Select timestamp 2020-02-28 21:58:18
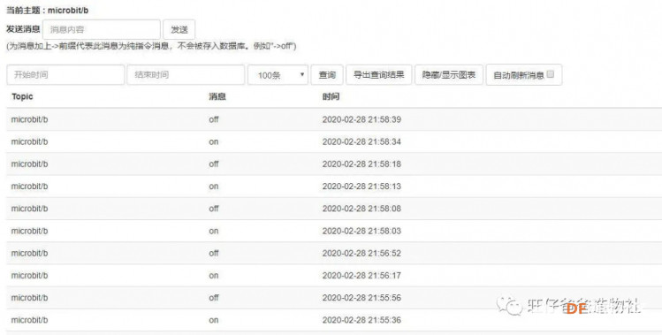Screen dimensions: 662x335 pos(361,164)
